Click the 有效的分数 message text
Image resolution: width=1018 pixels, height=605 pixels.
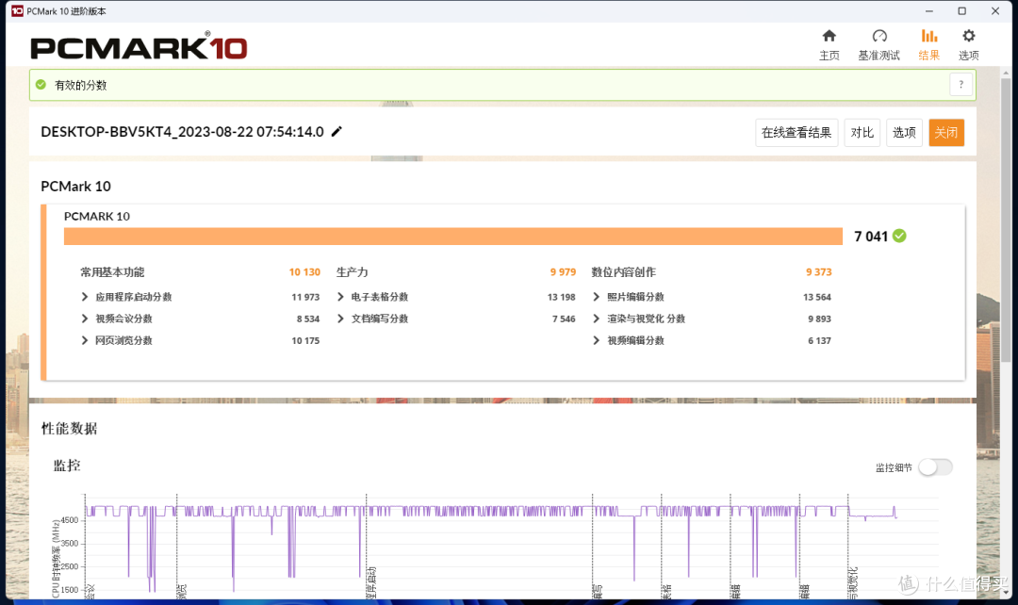[80, 85]
